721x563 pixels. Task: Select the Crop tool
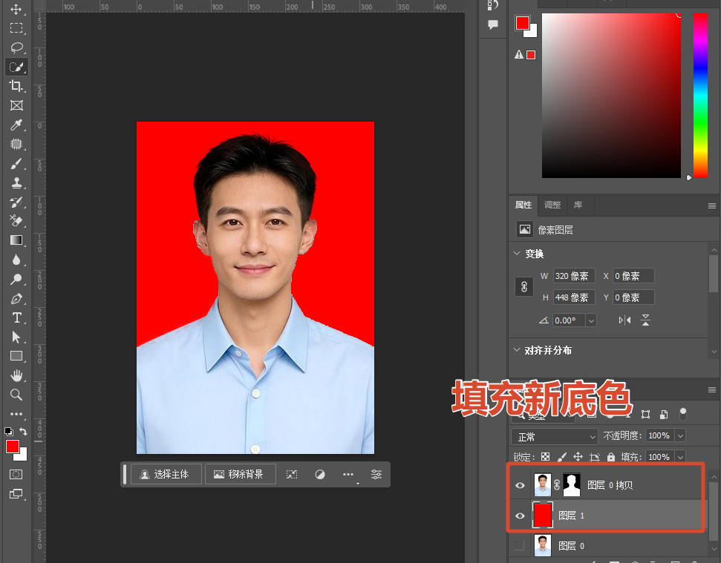point(16,86)
